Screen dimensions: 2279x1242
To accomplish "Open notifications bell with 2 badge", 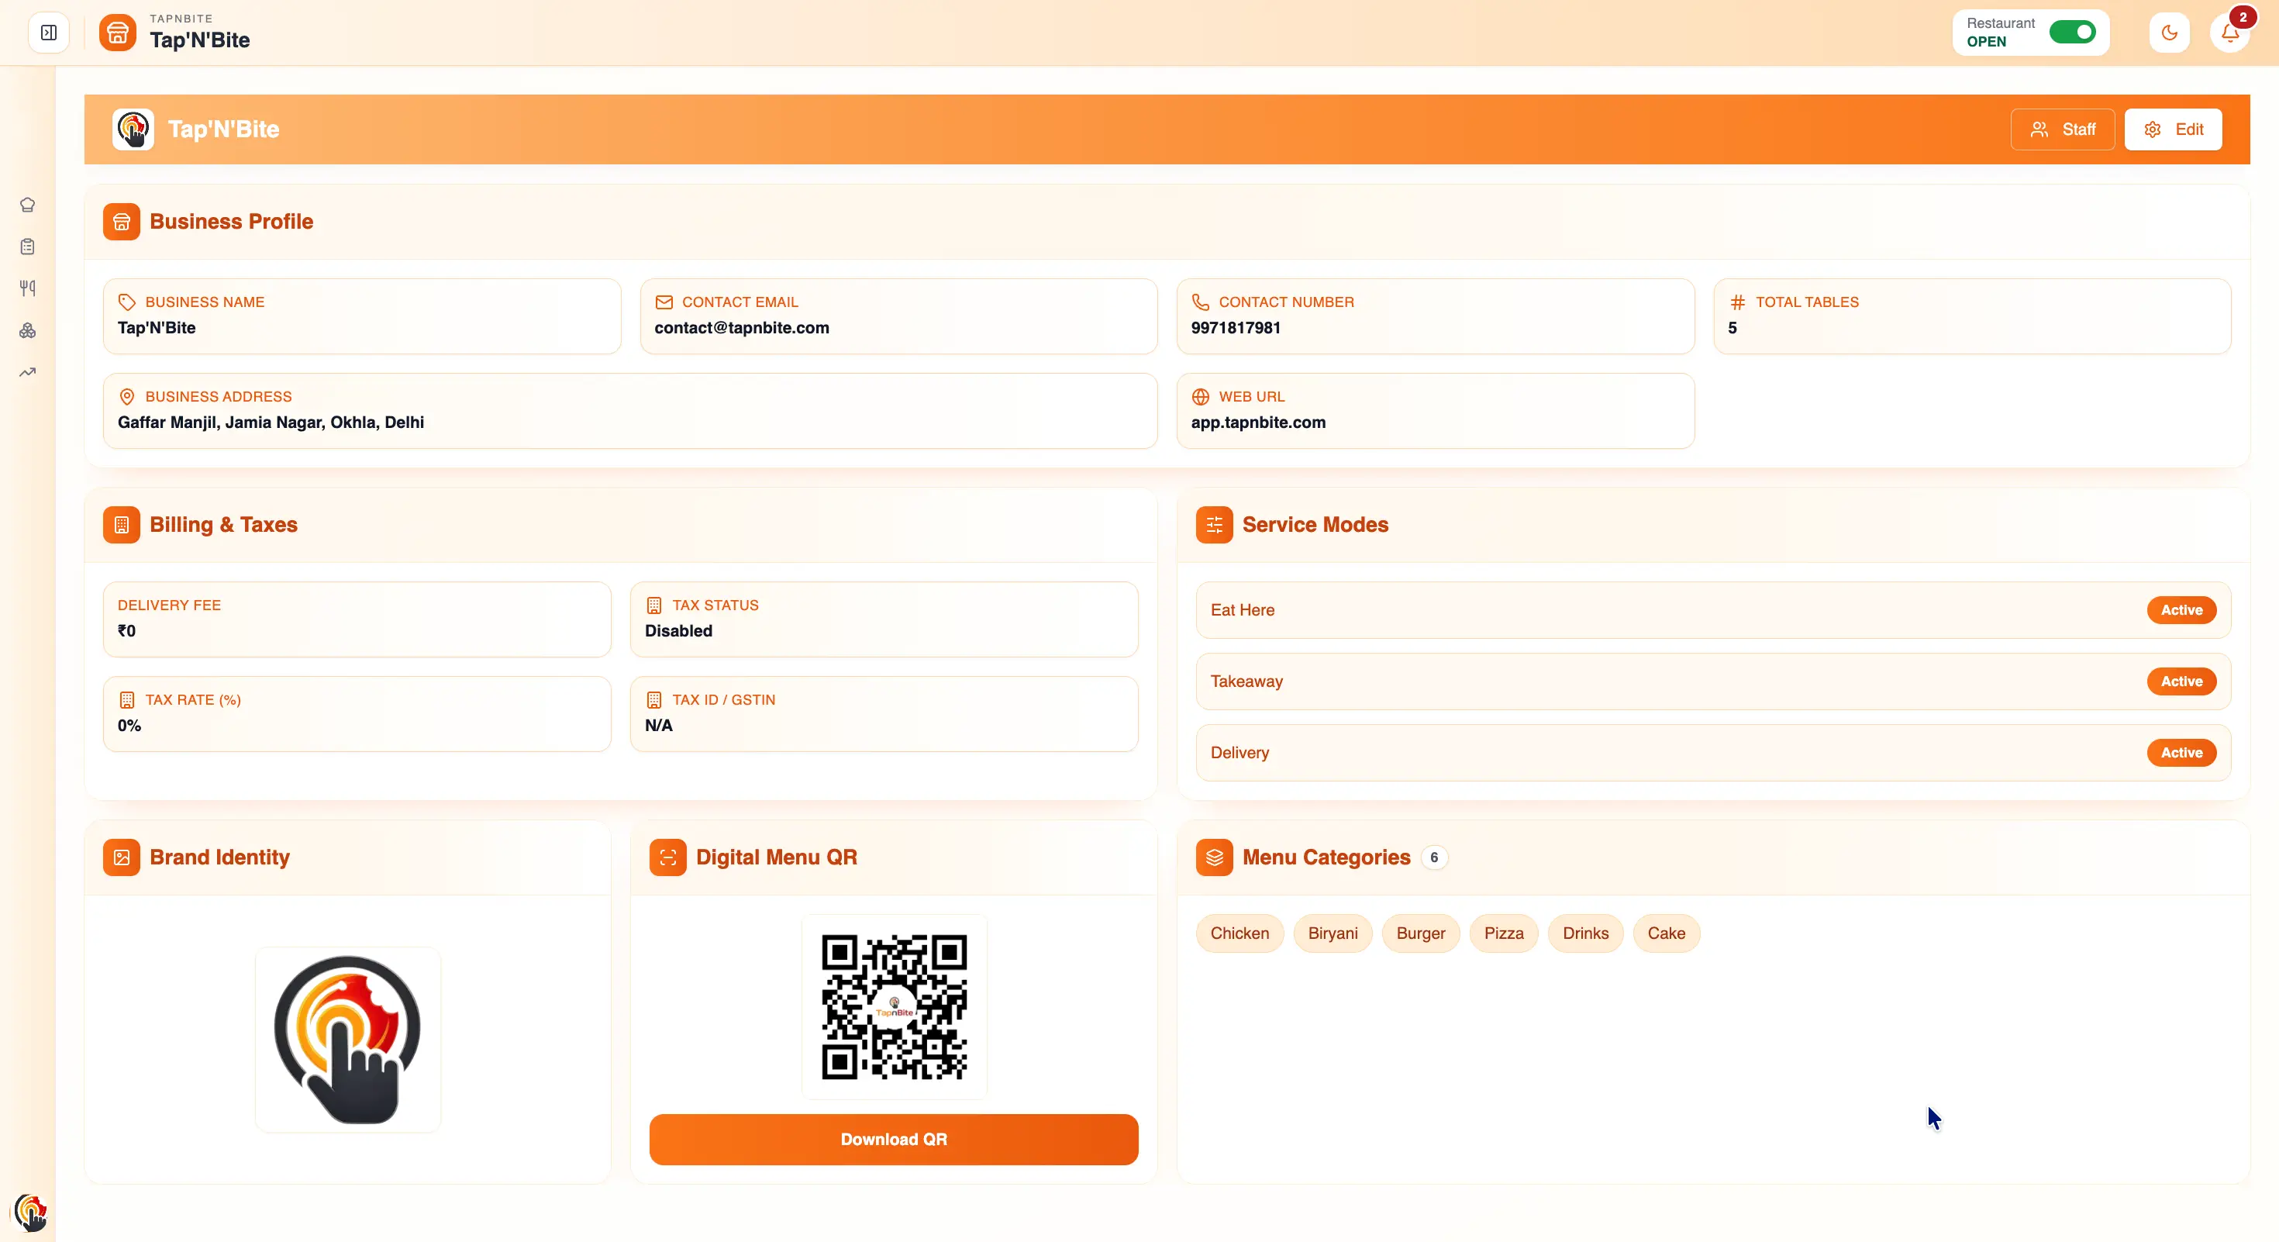I will 2229,33.
